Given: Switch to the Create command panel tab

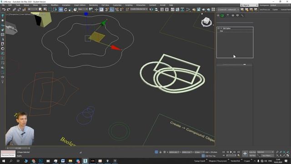Looking at the screenshot, I should [x=218, y=15].
